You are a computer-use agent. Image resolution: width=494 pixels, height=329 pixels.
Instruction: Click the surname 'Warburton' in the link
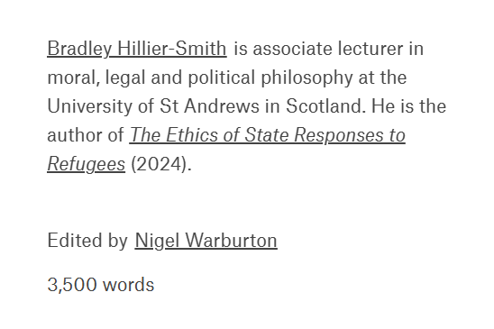tap(232, 241)
